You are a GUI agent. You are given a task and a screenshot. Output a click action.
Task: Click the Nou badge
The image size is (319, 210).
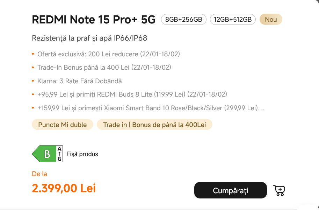[x=271, y=20]
